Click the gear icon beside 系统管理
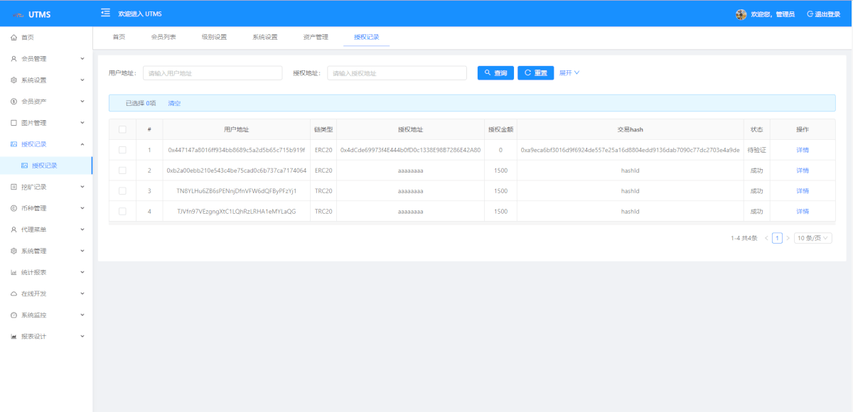This screenshot has height=412, width=853. (x=14, y=251)
